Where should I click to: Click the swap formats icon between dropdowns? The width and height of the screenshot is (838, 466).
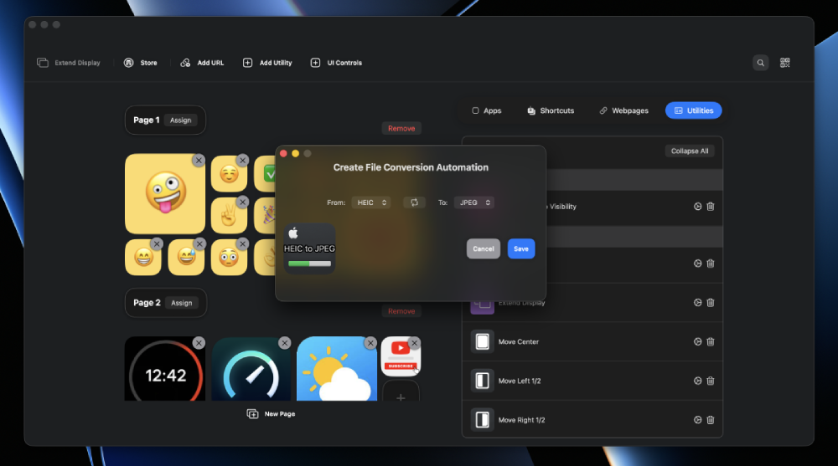[414, 202]
